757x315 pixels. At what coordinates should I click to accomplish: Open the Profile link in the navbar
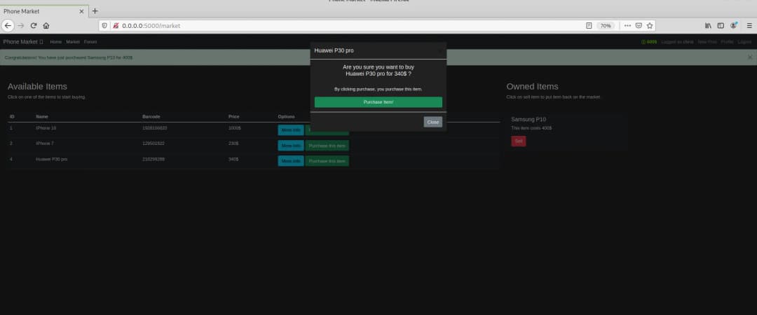[x=727, y=42]
